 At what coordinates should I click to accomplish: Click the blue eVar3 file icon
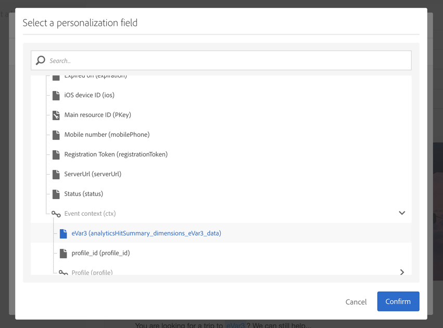64,233
